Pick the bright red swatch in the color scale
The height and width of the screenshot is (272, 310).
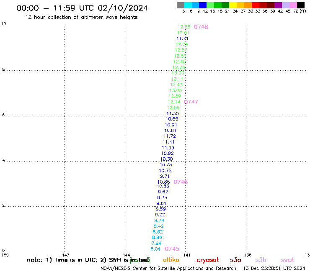pos(256,5)
